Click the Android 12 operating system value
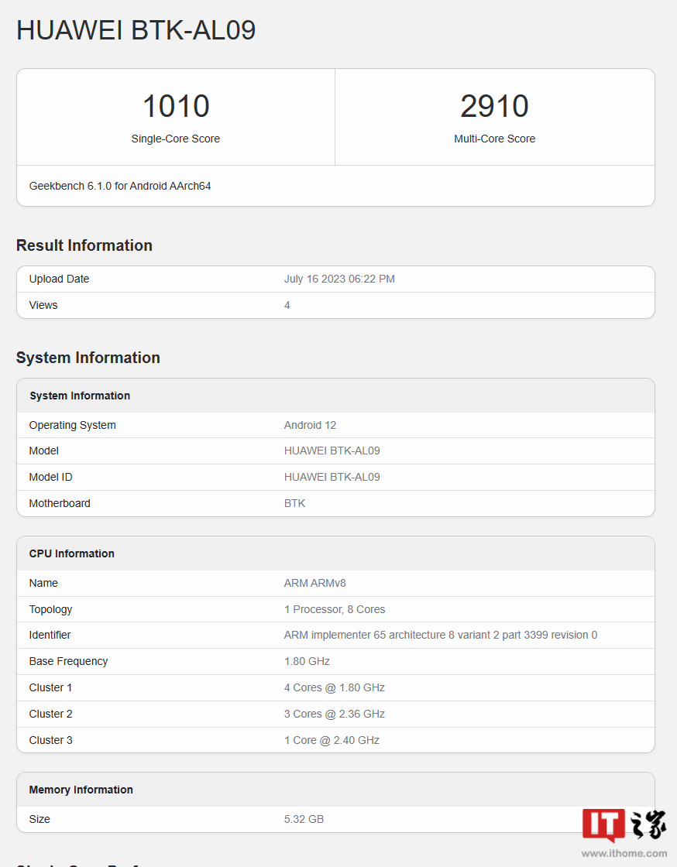The width and height of the screenshot is (677, 867). point(310,425)
